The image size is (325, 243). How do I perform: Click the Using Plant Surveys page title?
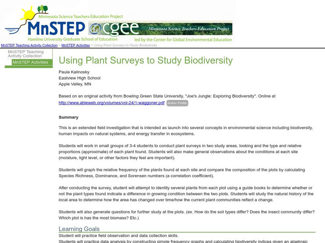coord(146,61)
